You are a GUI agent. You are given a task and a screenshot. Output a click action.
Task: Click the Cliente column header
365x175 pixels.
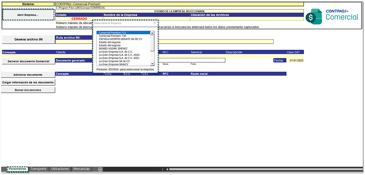[61, 52]
